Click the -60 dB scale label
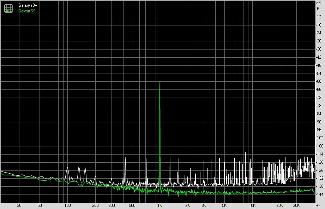325x209 pixels. (x=319, y=81)
